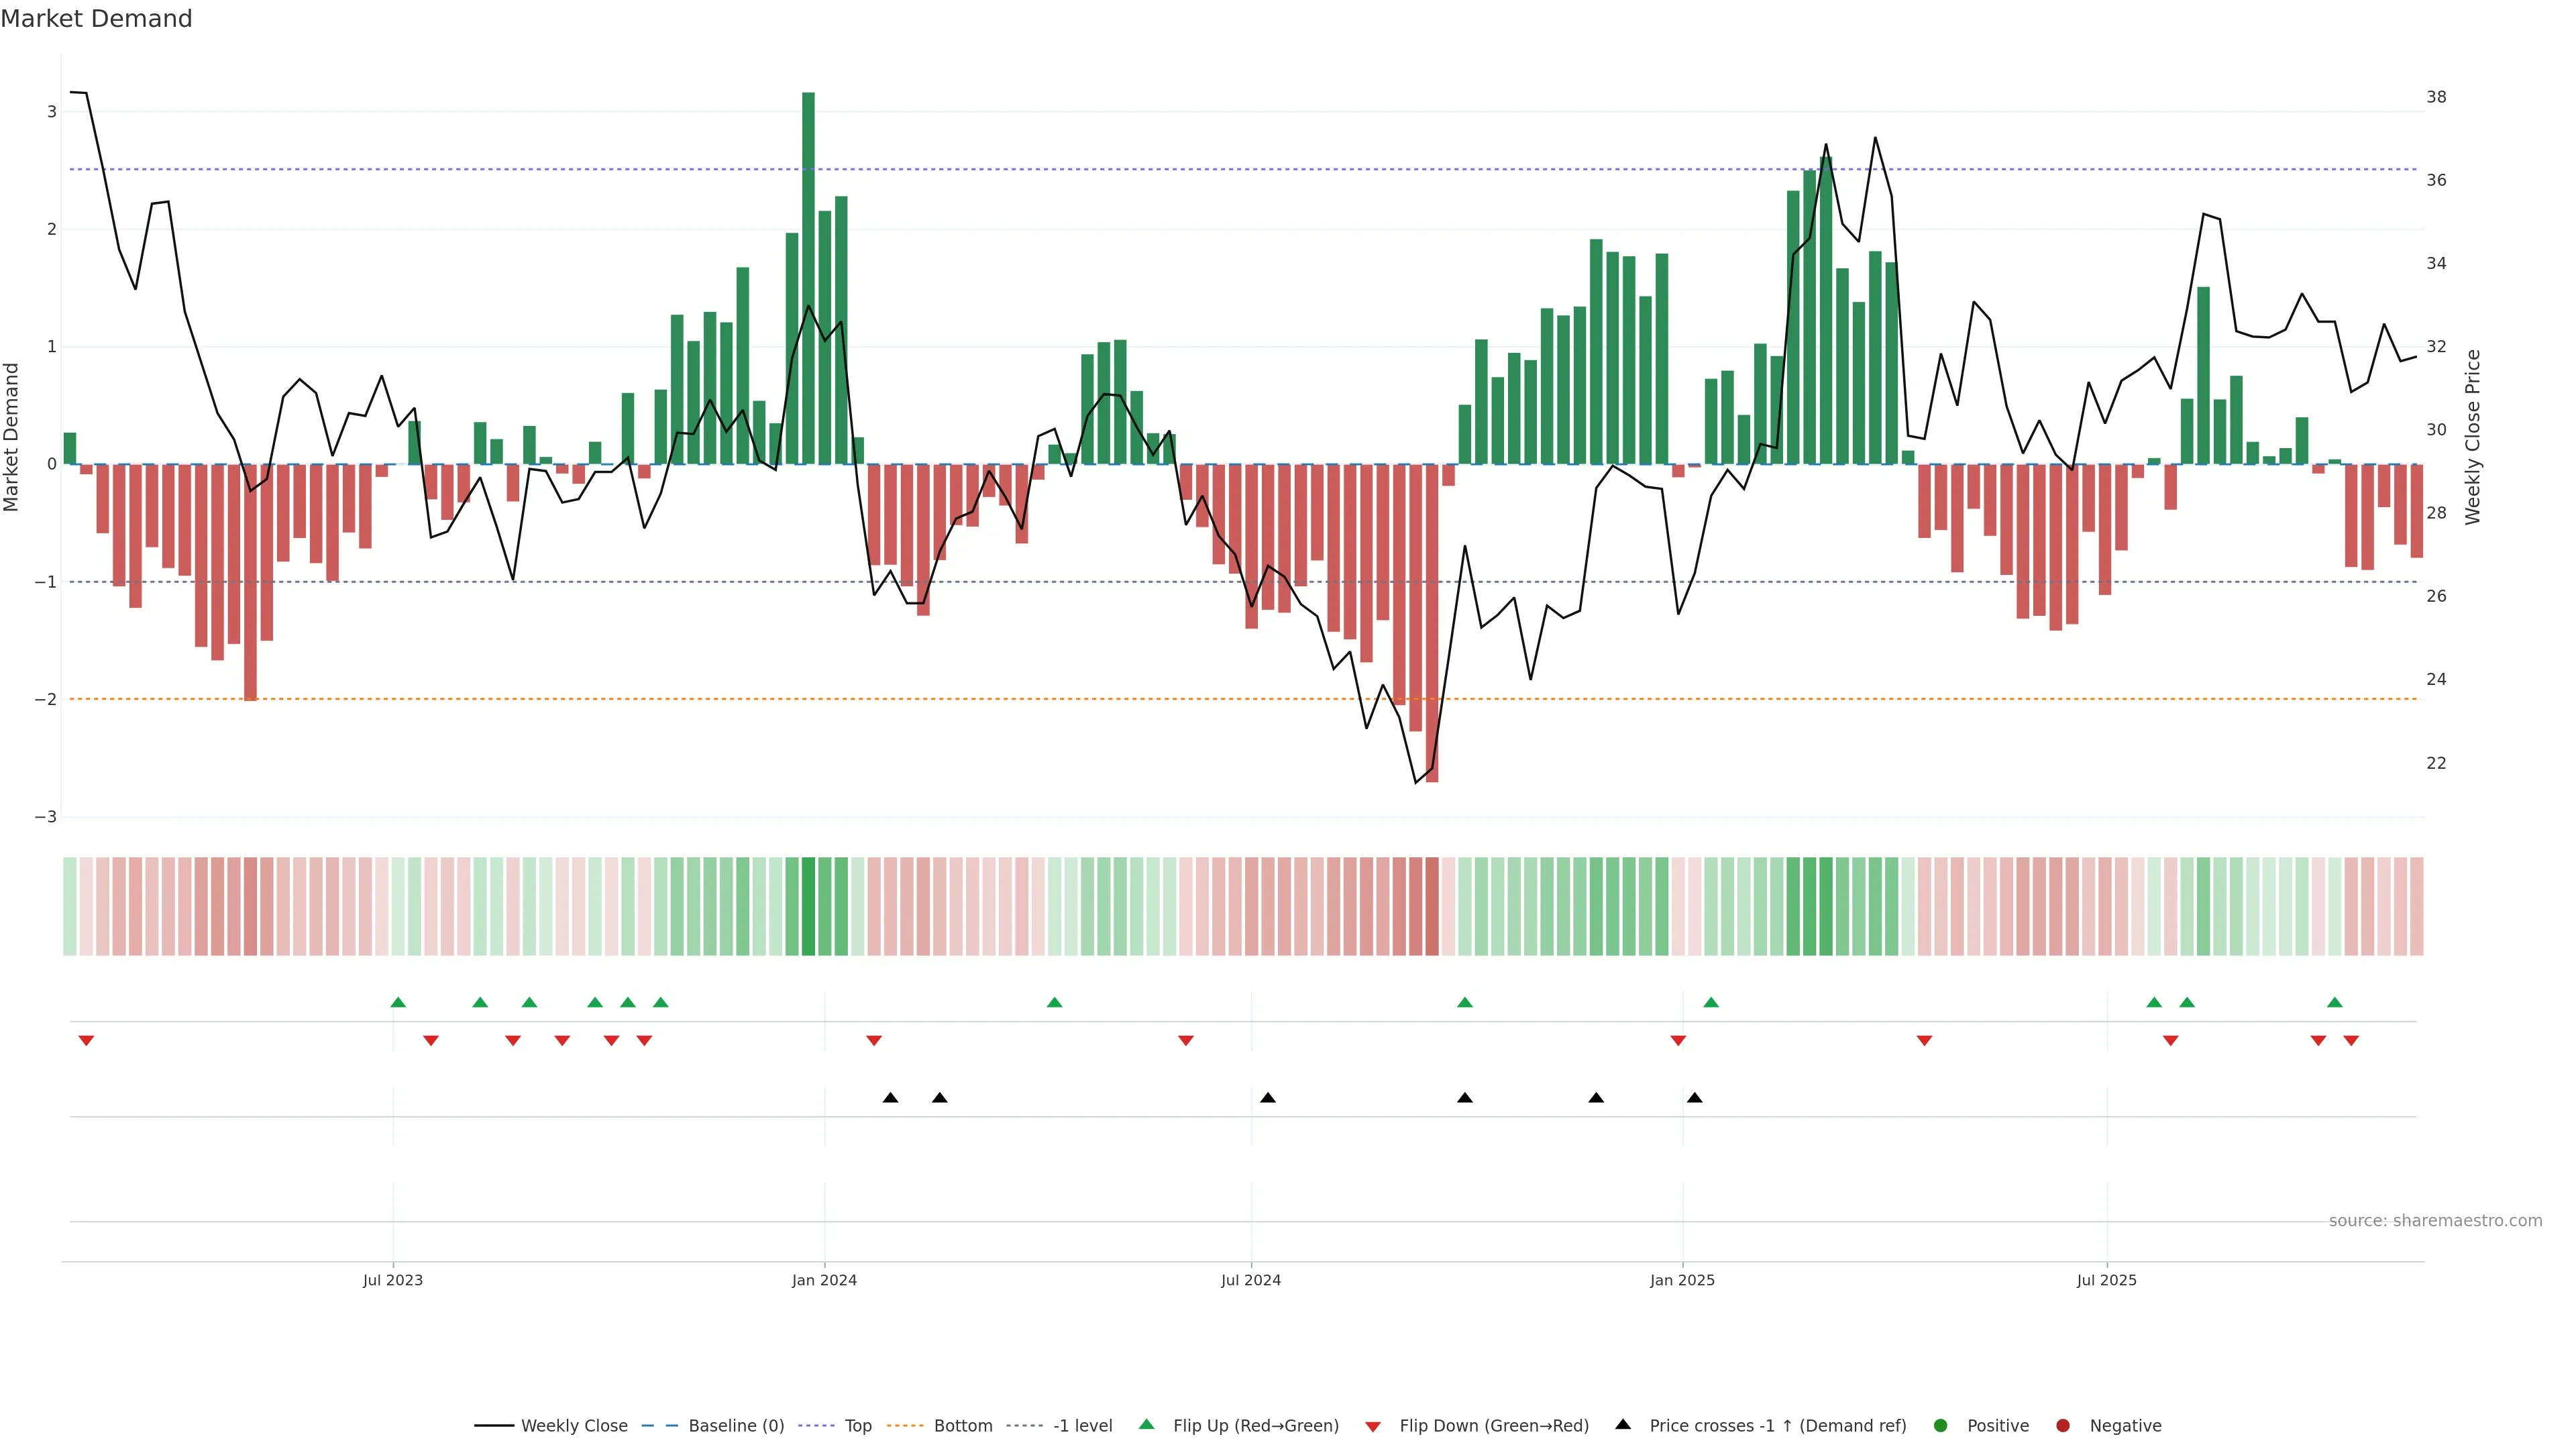Click the Weekly Close Price axis title
Viewport: 2576px width, 1449px height.
point(2473,437)
